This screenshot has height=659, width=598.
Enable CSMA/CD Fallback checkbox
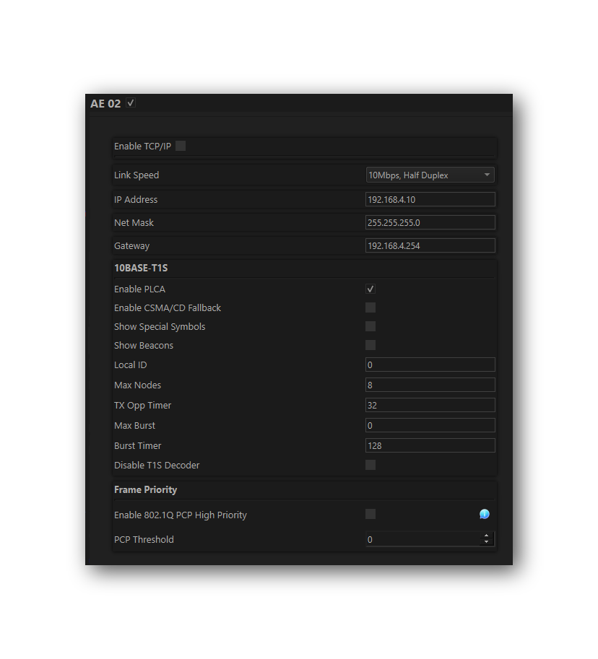point(370,307)
